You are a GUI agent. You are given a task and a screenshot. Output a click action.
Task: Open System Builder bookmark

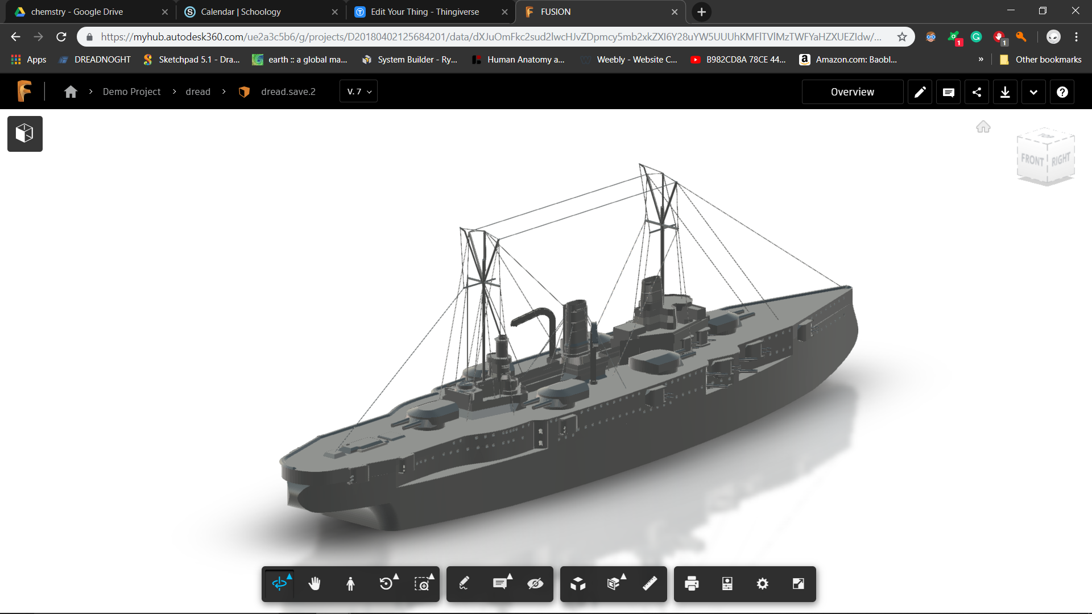[409, 60]
